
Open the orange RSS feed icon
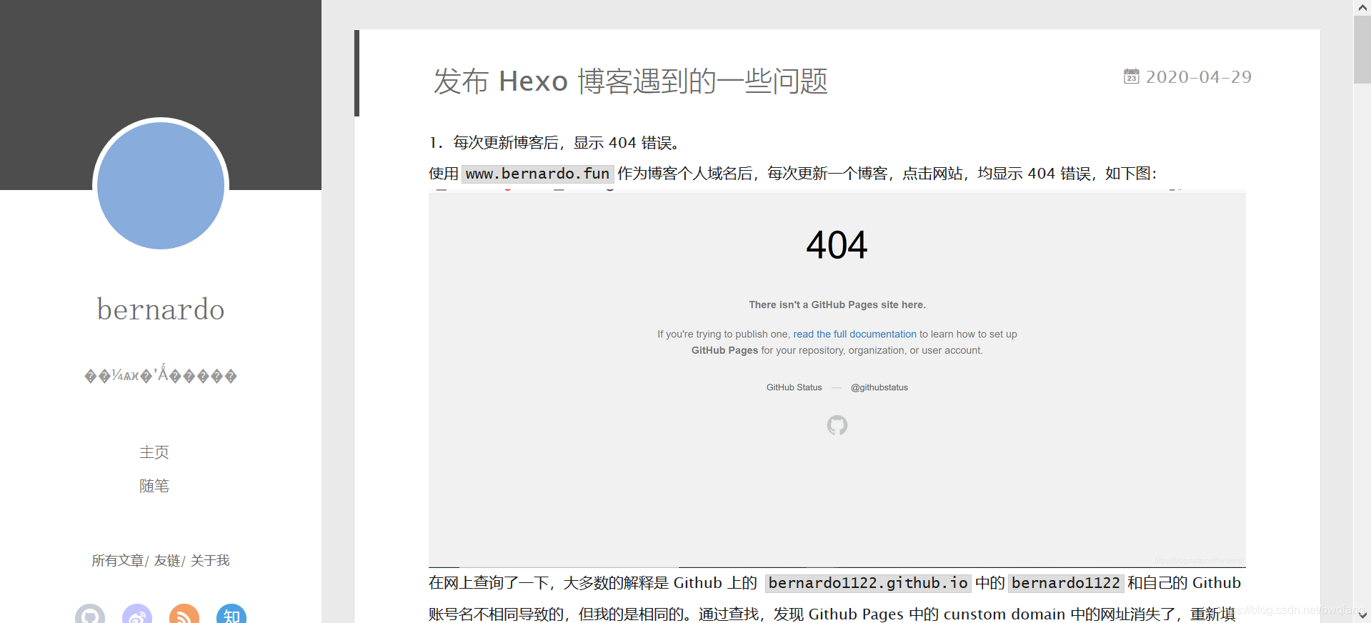pyautogui.click(x=184, y=614)
